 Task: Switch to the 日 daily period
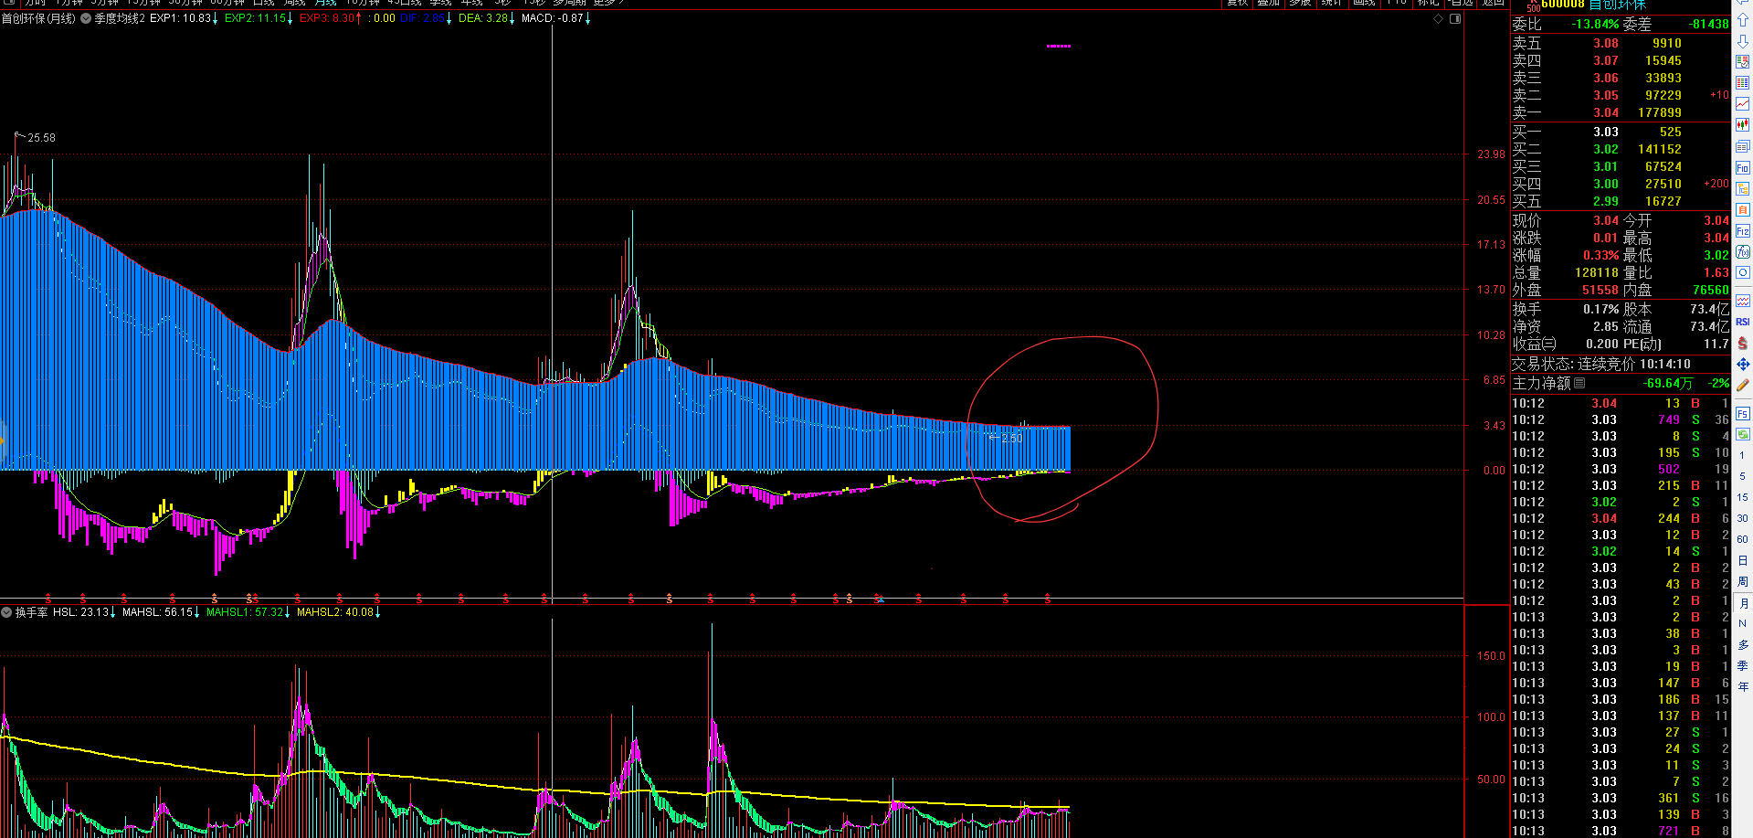[1743, 560]
